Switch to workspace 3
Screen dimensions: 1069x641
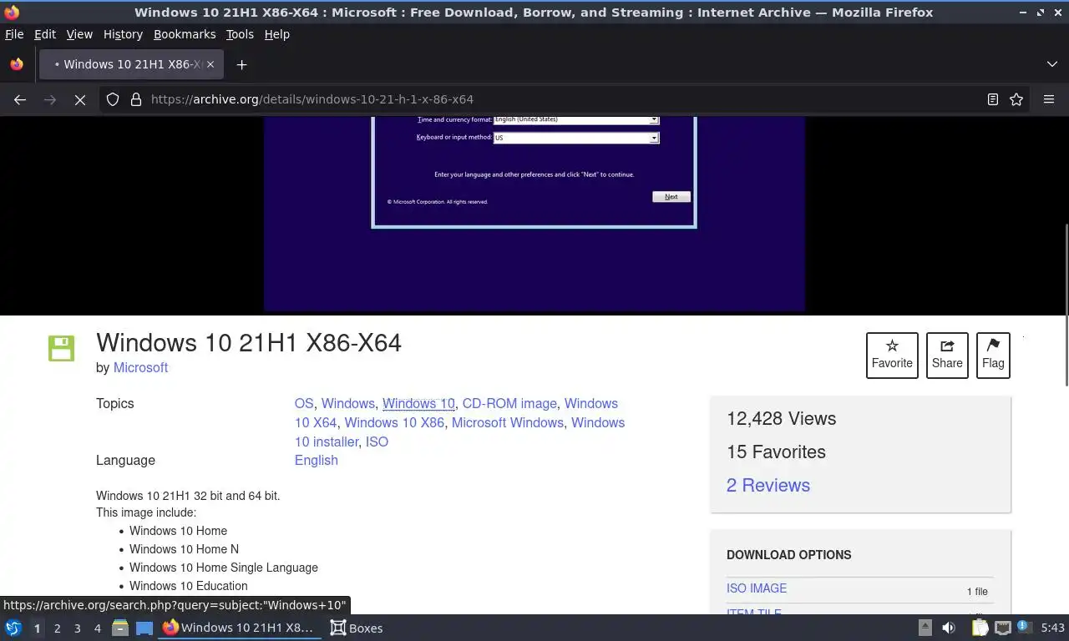77,628
